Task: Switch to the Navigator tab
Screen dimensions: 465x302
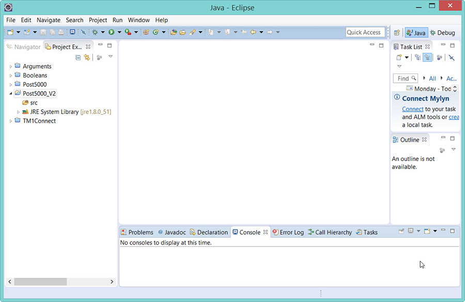Action: point(24,47)
